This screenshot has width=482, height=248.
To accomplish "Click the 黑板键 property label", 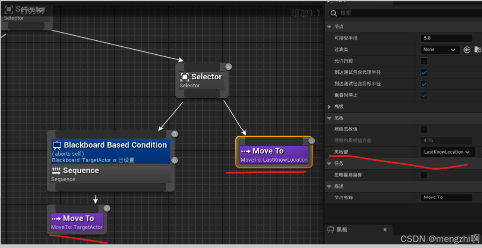I will click(341, 152).
